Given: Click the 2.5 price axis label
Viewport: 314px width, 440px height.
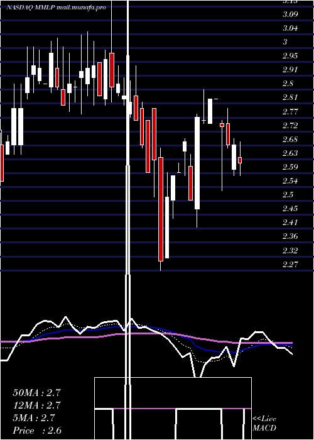Looking at the screenshot, I should tap(288, 195).
